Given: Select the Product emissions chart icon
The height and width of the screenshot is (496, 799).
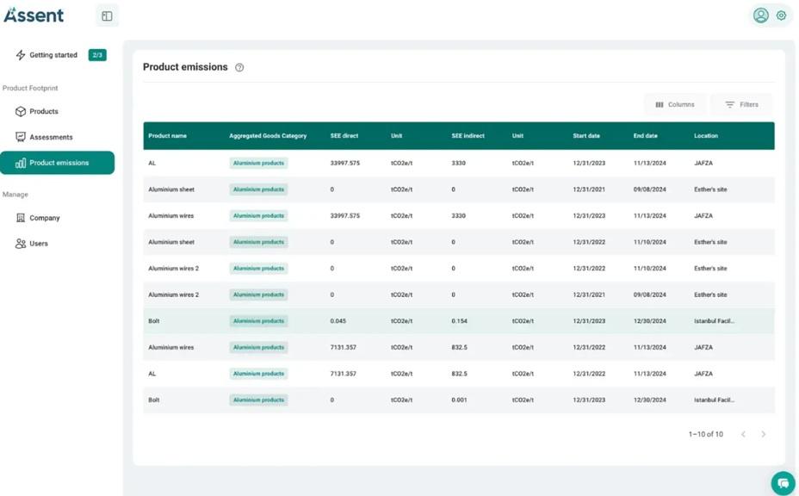Looking at the screenshot, I should [20, 162].
